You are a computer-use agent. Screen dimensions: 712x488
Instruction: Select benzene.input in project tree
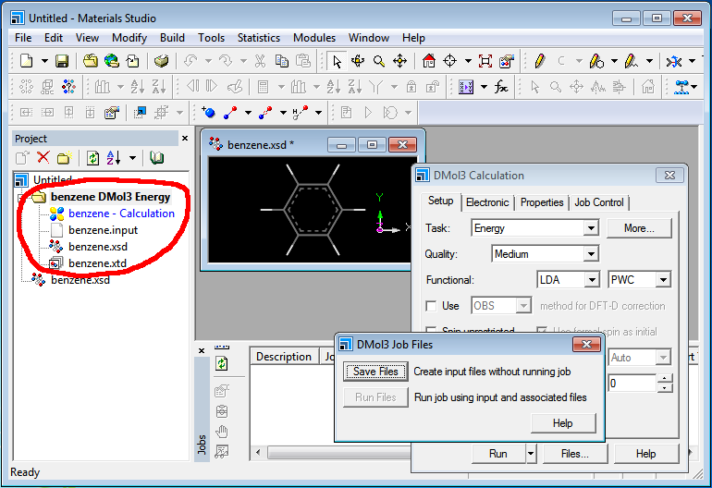click(103, 230)
